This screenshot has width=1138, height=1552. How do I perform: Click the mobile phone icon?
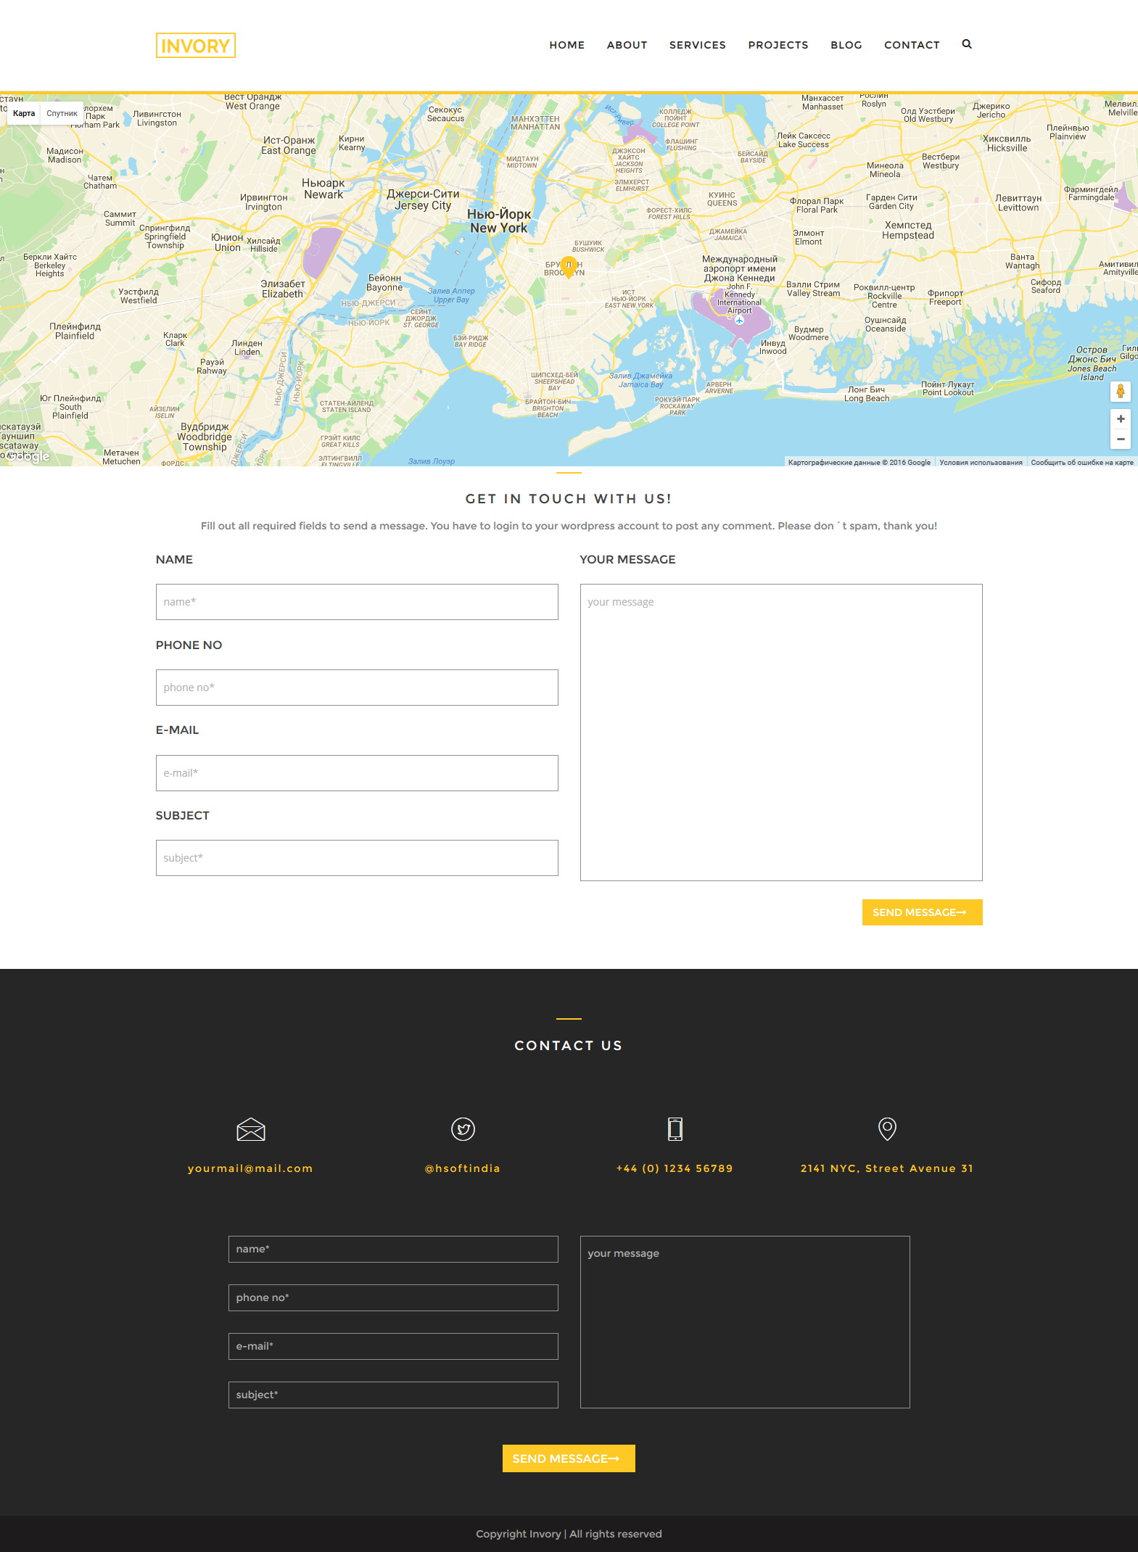[x=675, y=1129]
